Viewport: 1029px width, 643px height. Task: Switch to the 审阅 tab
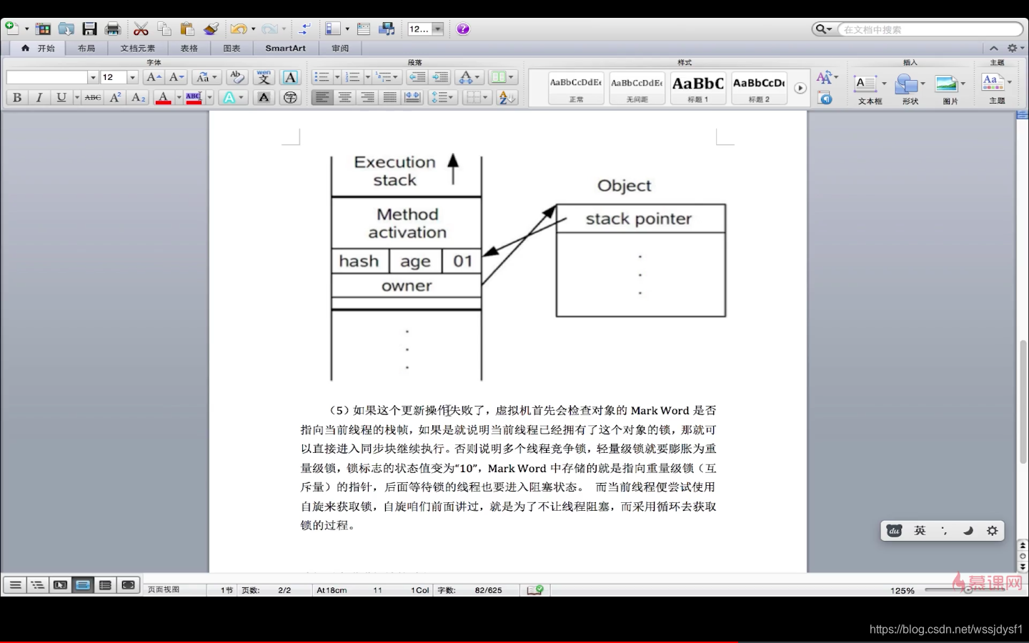pos(340,48)
